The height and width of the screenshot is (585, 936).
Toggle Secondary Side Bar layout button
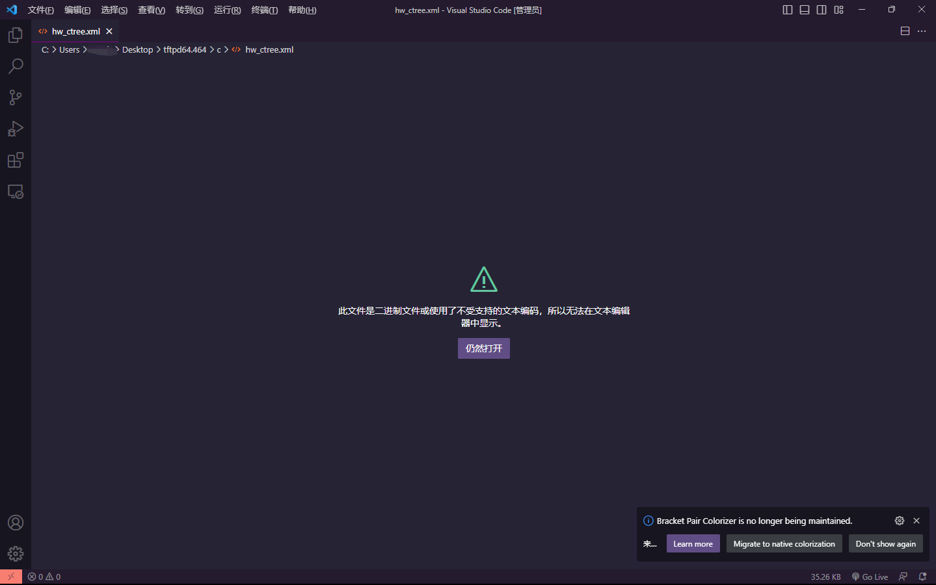[822, 10]
